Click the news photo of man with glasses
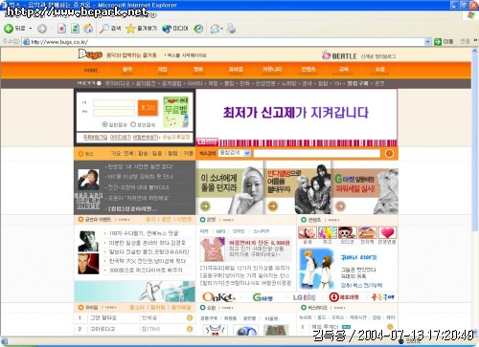 coord(88,180)
